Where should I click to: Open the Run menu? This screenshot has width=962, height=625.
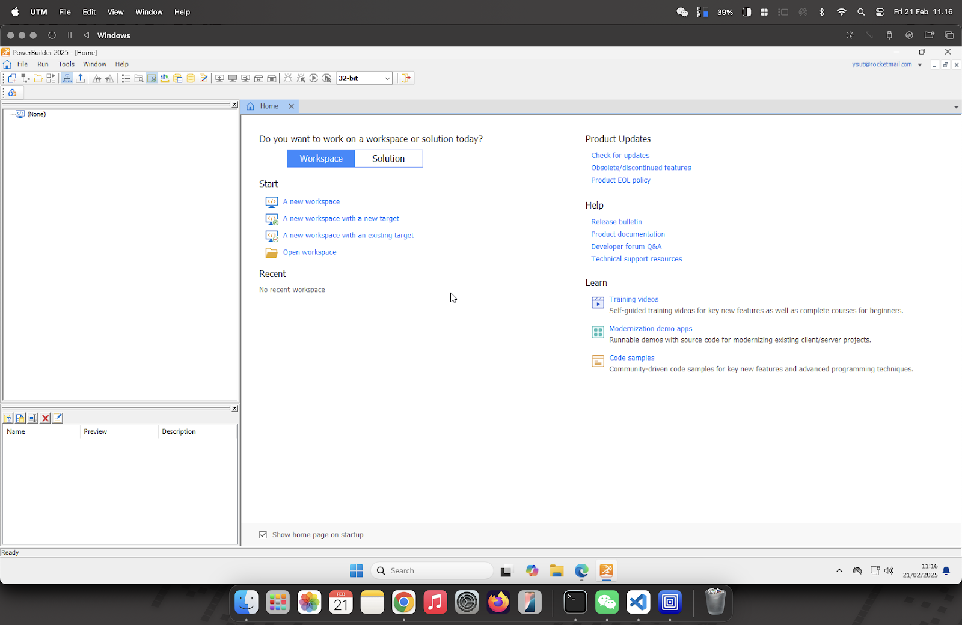[43, 64]
